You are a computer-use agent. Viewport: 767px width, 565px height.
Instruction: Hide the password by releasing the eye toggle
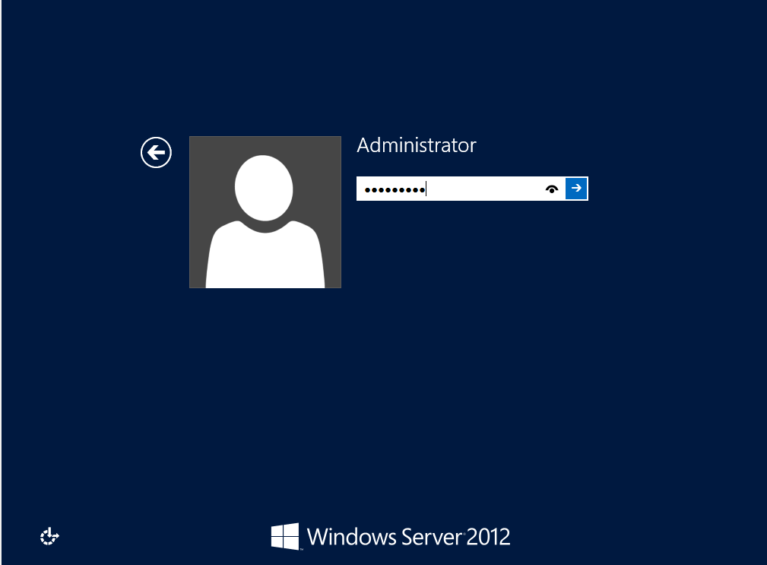tap(552, 189)
